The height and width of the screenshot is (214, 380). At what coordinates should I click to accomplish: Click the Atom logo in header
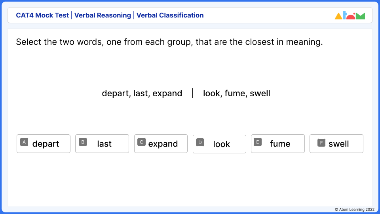[x=350, y=16]
